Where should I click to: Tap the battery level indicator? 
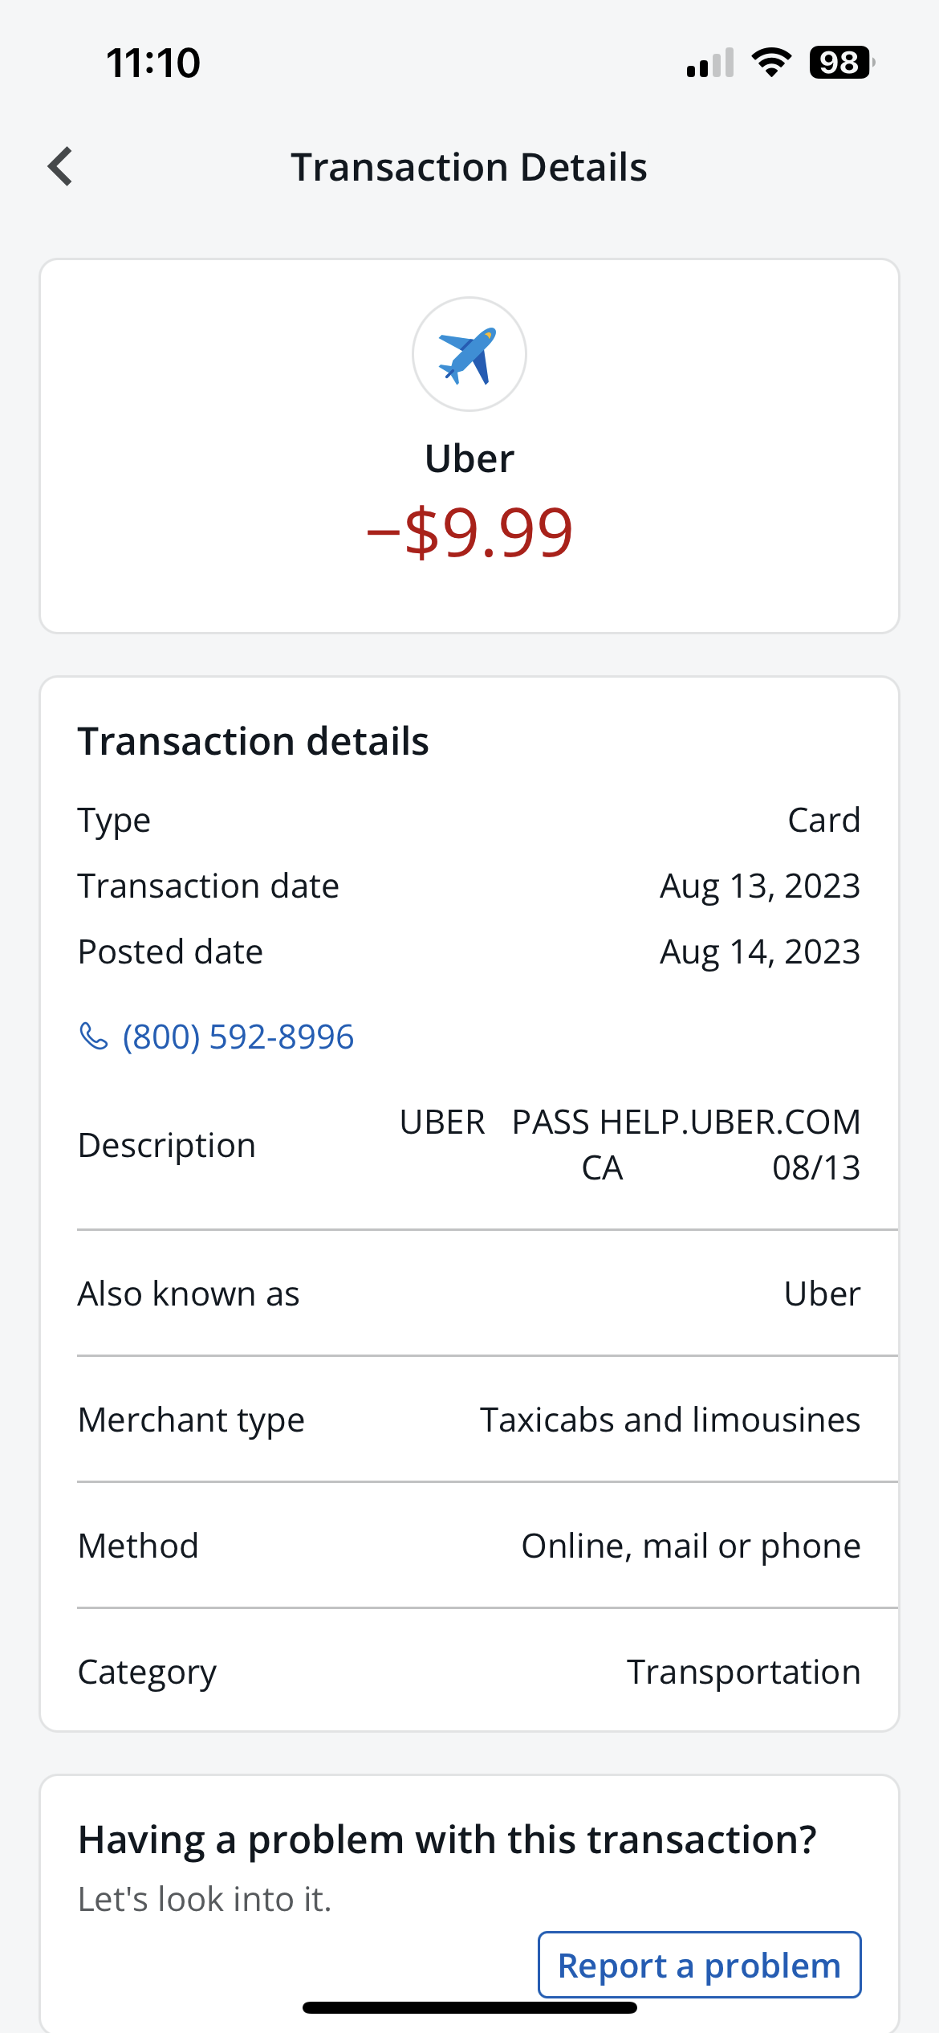[x=840, y=62]
